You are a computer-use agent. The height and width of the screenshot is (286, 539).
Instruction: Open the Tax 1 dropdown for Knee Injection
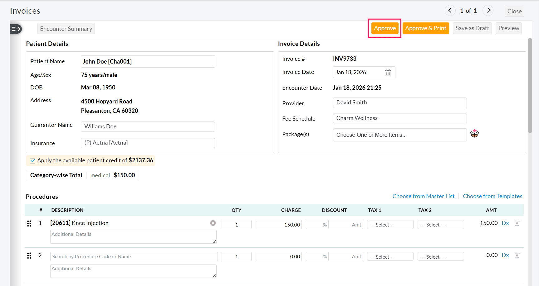(x=390, y=224)
